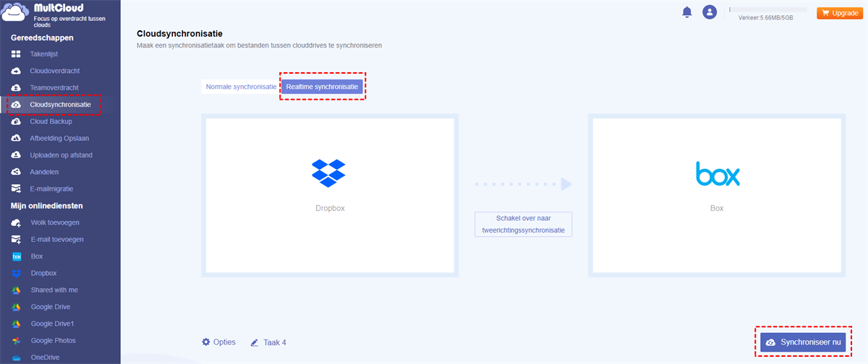Click E-mail toevoegen in sidebar

point(58,239)
